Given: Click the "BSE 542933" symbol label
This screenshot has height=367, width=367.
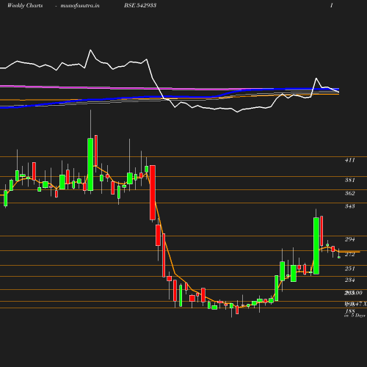Looking at the screenshot, I should tap(140, 5).
